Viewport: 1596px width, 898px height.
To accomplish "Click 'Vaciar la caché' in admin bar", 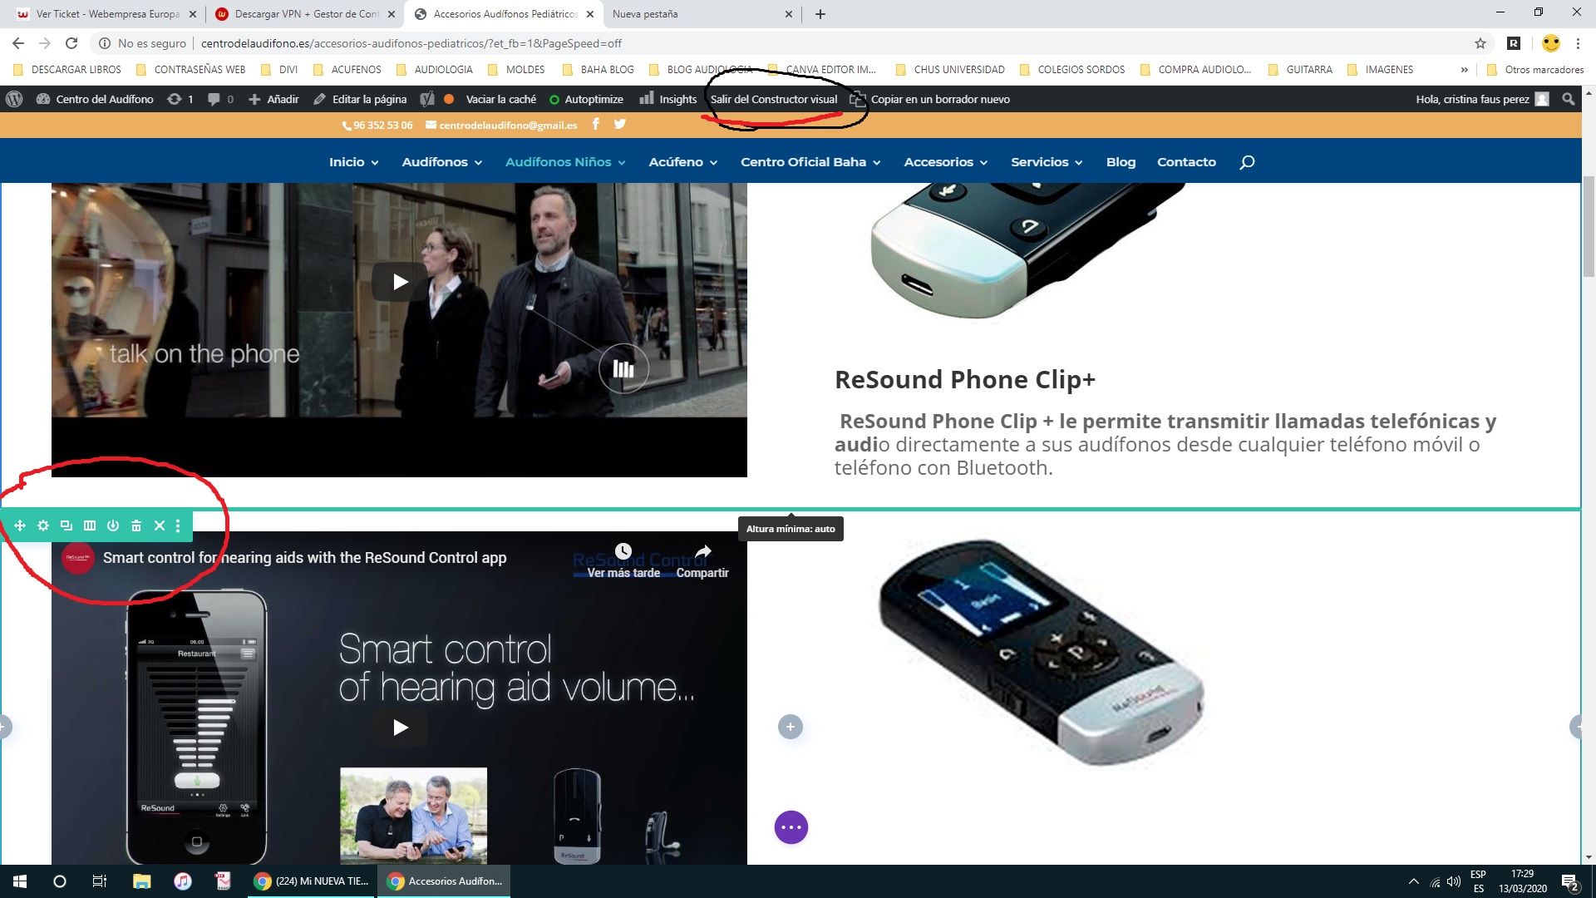I will point(500,99).
